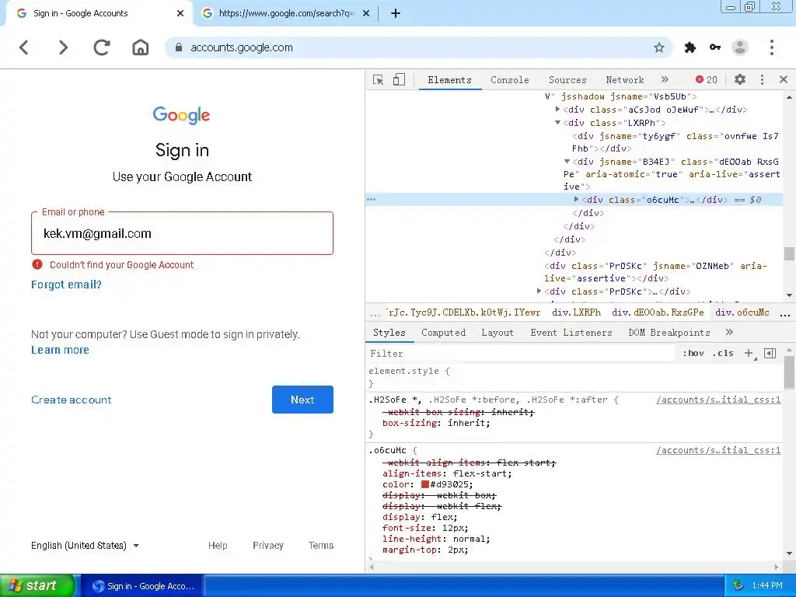
Task: Open the saved passwords key icon
Action: pos(715,47)
